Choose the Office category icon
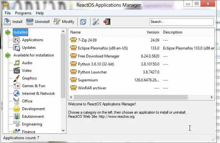 click(x=17, y=101)
